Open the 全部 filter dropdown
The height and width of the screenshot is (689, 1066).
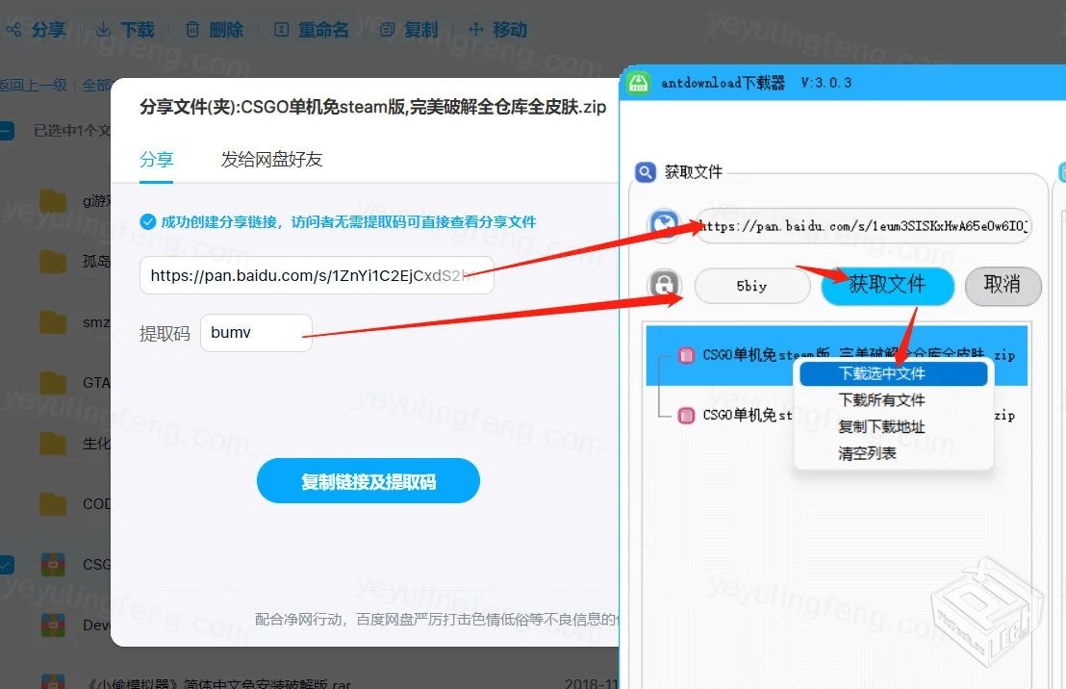point(98,85)
